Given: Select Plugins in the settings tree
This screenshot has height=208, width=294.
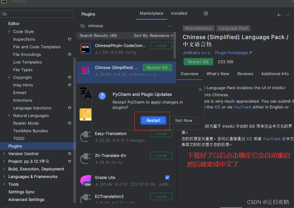Looking at the screenshot, I should (x=38, y=146).
